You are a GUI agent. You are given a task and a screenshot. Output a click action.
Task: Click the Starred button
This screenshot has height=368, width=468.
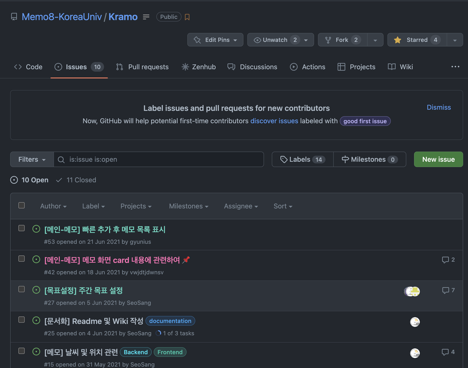(x=417, y=40)
